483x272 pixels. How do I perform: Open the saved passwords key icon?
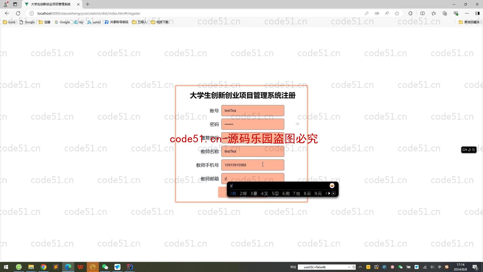pyautogui.click(x=367, y=13)
